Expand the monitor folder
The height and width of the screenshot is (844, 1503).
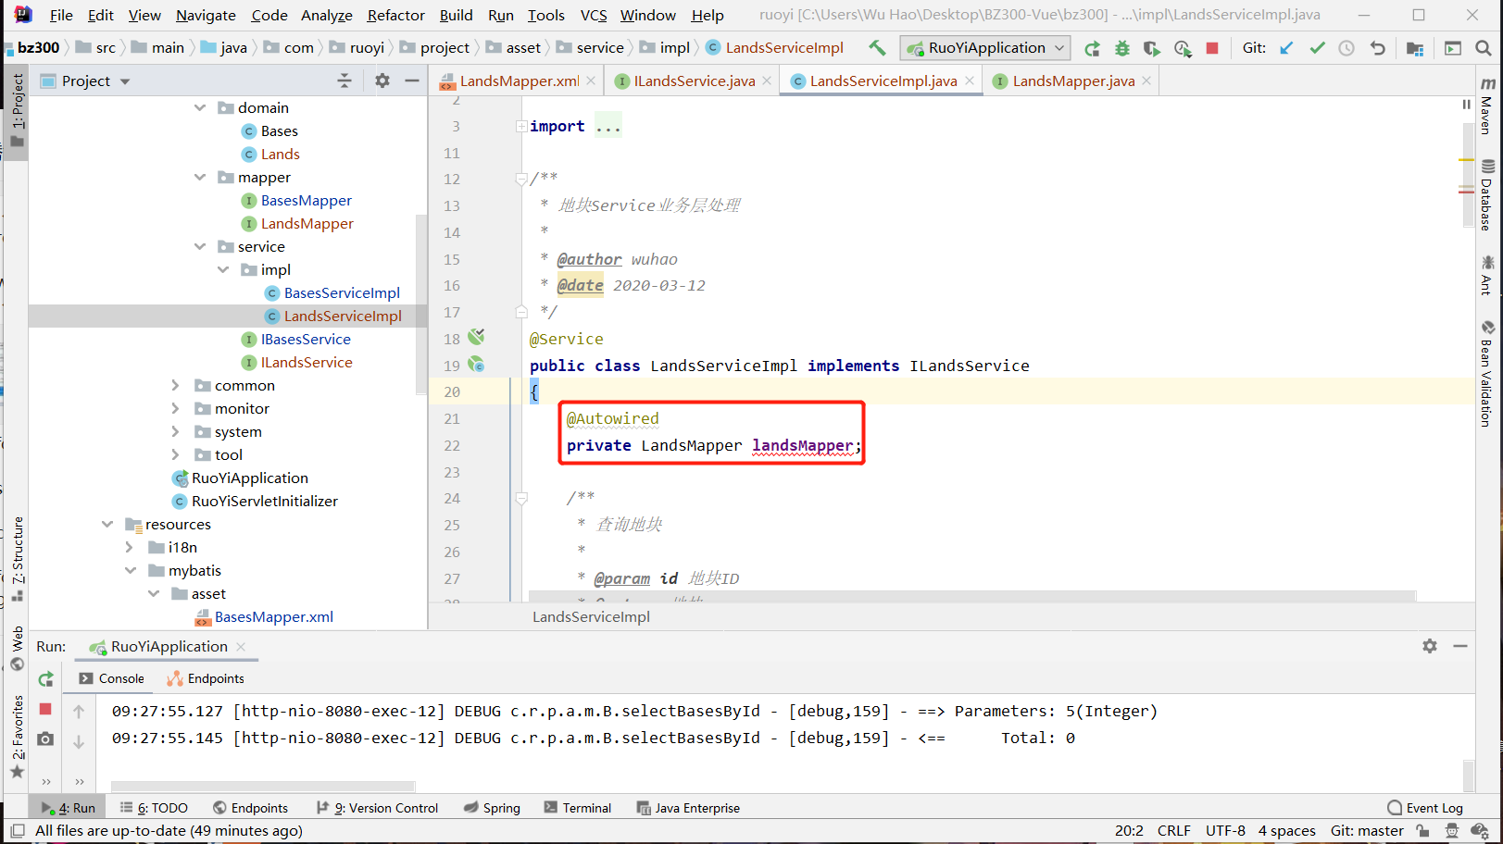coord(176,408)
